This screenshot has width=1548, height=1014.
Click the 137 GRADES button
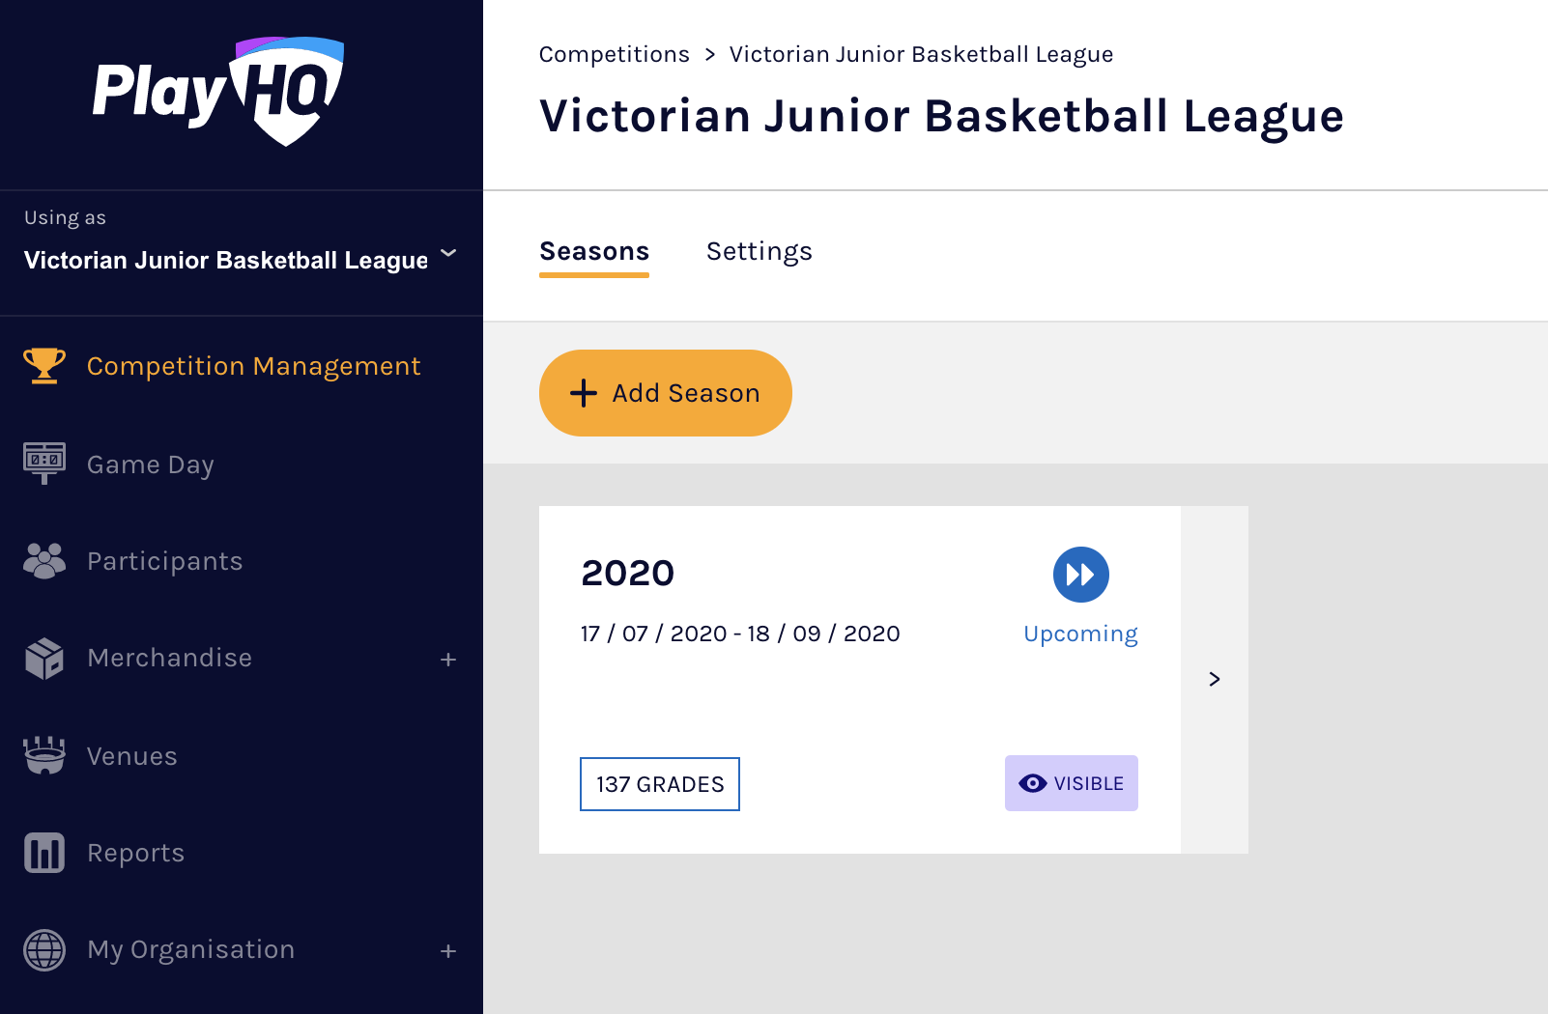pos(660,784)
